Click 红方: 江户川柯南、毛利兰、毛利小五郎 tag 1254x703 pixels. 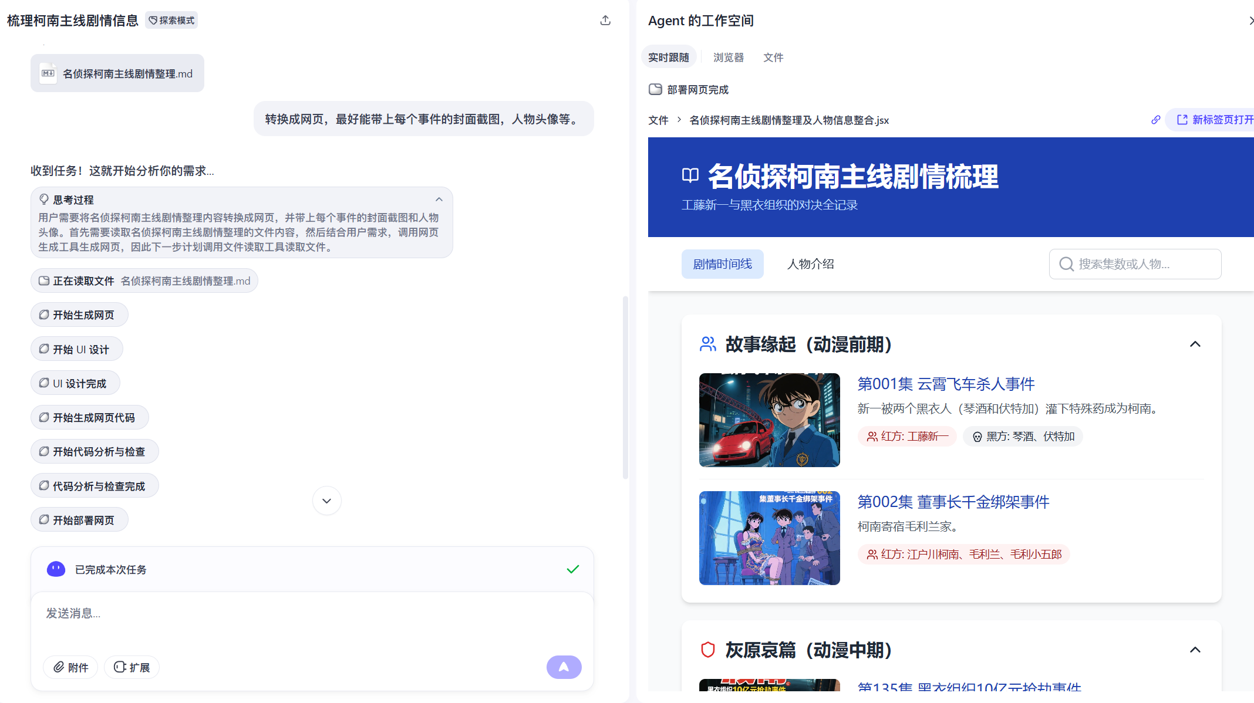(964, 555)
